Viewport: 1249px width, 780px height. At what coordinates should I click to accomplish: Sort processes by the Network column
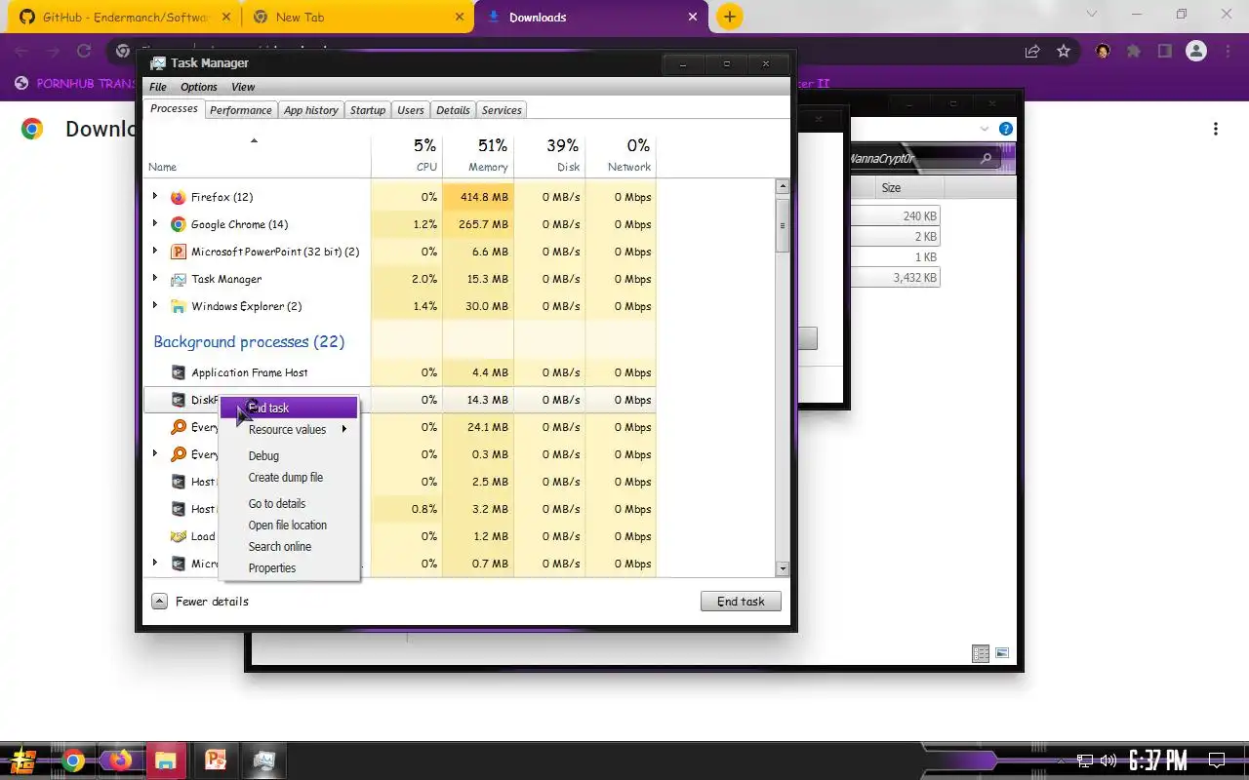(621, 156)
